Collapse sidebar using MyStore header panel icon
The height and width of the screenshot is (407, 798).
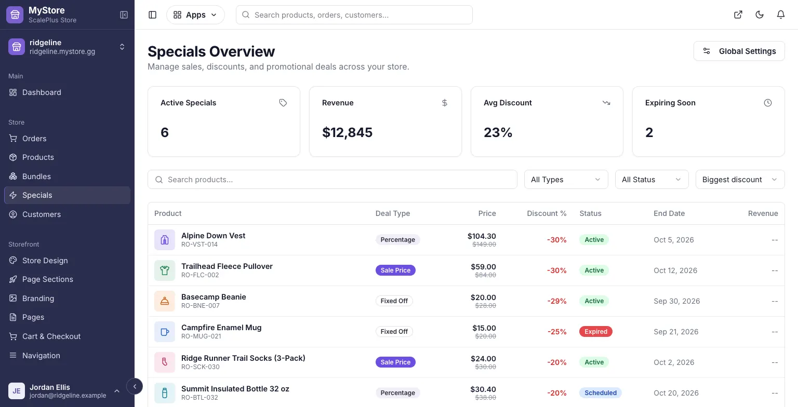coord(124,15)
